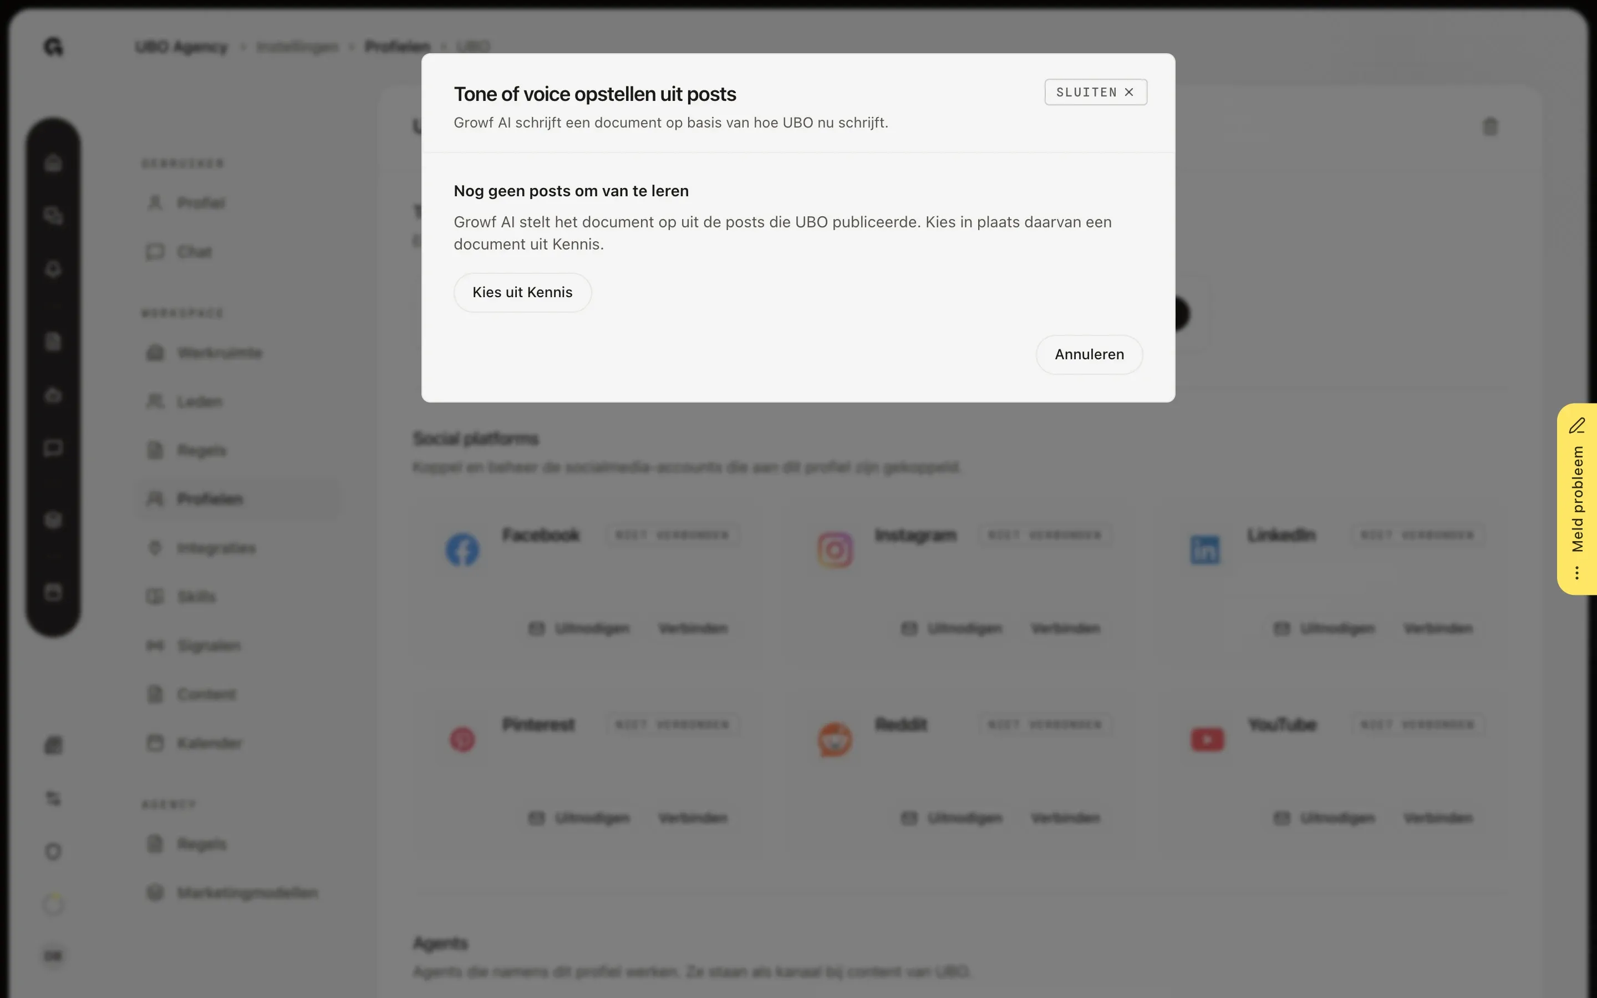Click Verbinden on the YouTube card
Screen dimensions: 1597x998
point(1438,818)
